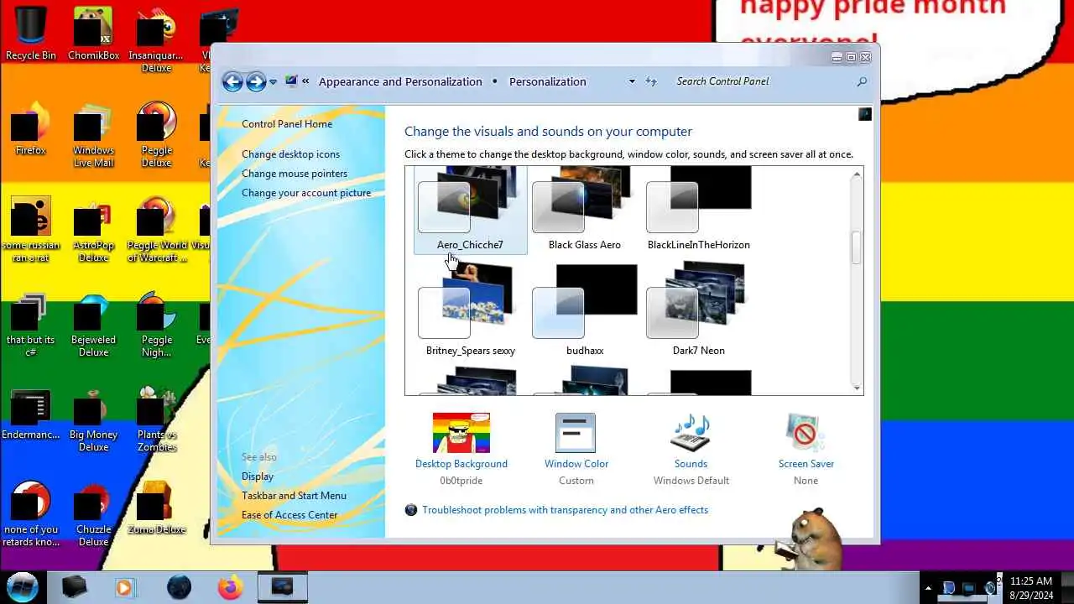Select the Aero_Chicche7 theme
This screenshot has width=1074, height=604.
[470, 210]
